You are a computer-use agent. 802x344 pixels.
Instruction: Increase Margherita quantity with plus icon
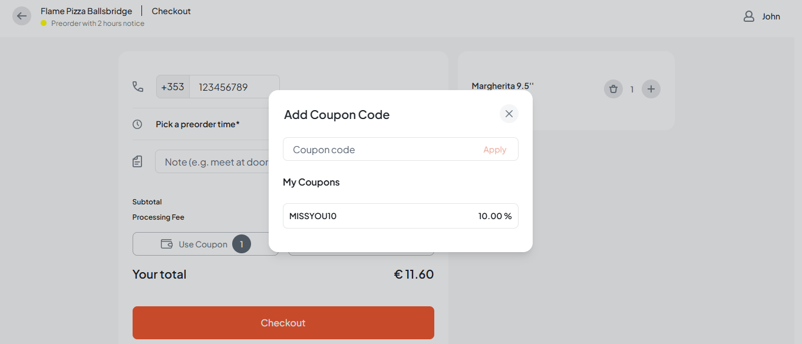tap(651, 89)
